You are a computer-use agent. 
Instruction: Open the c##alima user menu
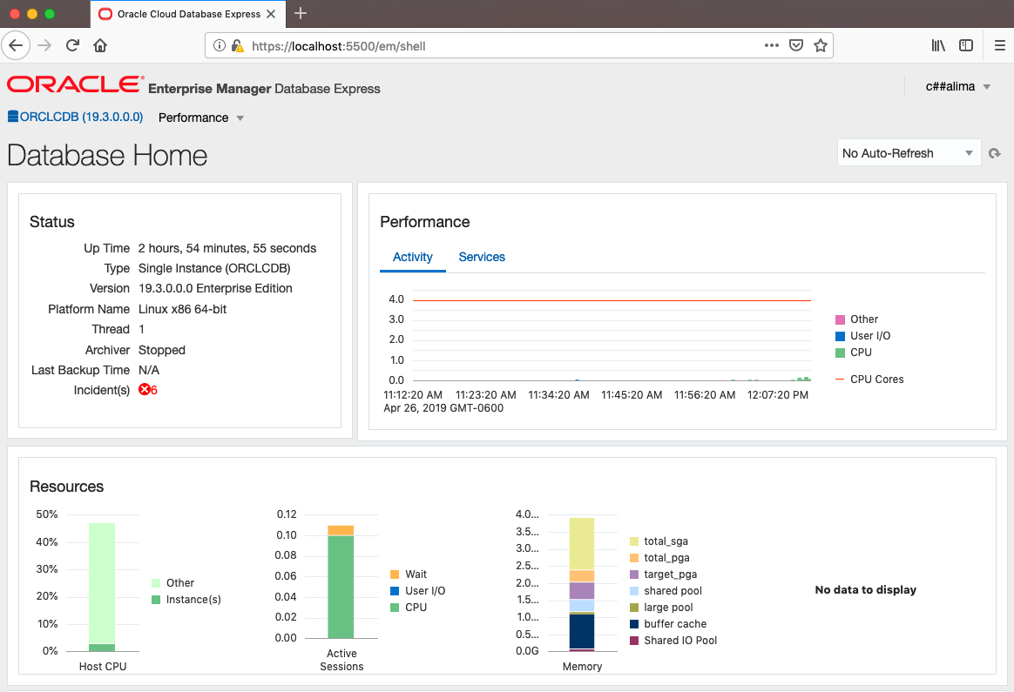[958, 86]
